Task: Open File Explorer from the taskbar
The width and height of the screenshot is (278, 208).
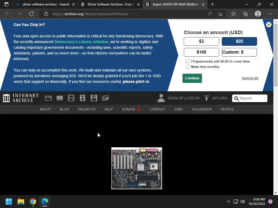Action: pyautogui.click(x=21, y=201)
